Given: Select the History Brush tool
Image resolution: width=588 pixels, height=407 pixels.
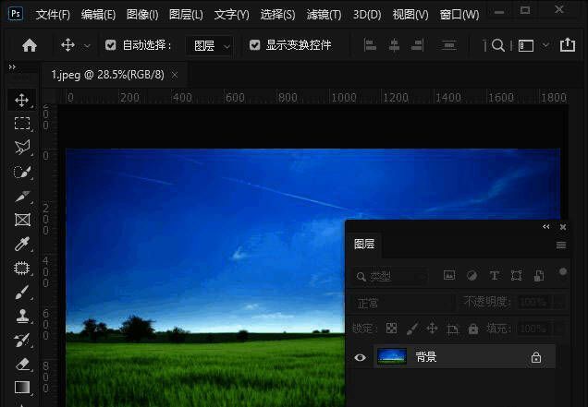Looking at the screenshot, I should pos(22,340).
